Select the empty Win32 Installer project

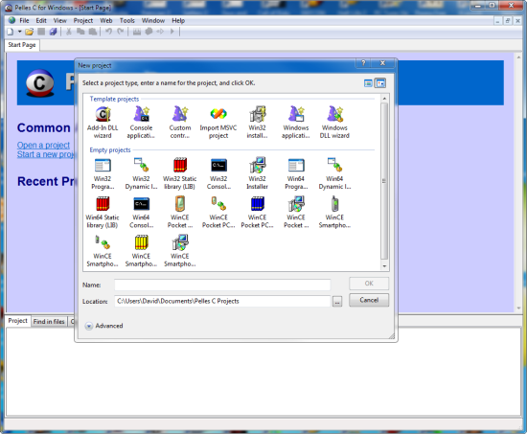click(257, 173)
